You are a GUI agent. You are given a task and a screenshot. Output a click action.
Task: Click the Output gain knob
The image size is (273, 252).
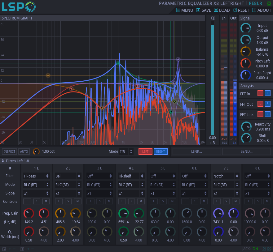point(246,40)
